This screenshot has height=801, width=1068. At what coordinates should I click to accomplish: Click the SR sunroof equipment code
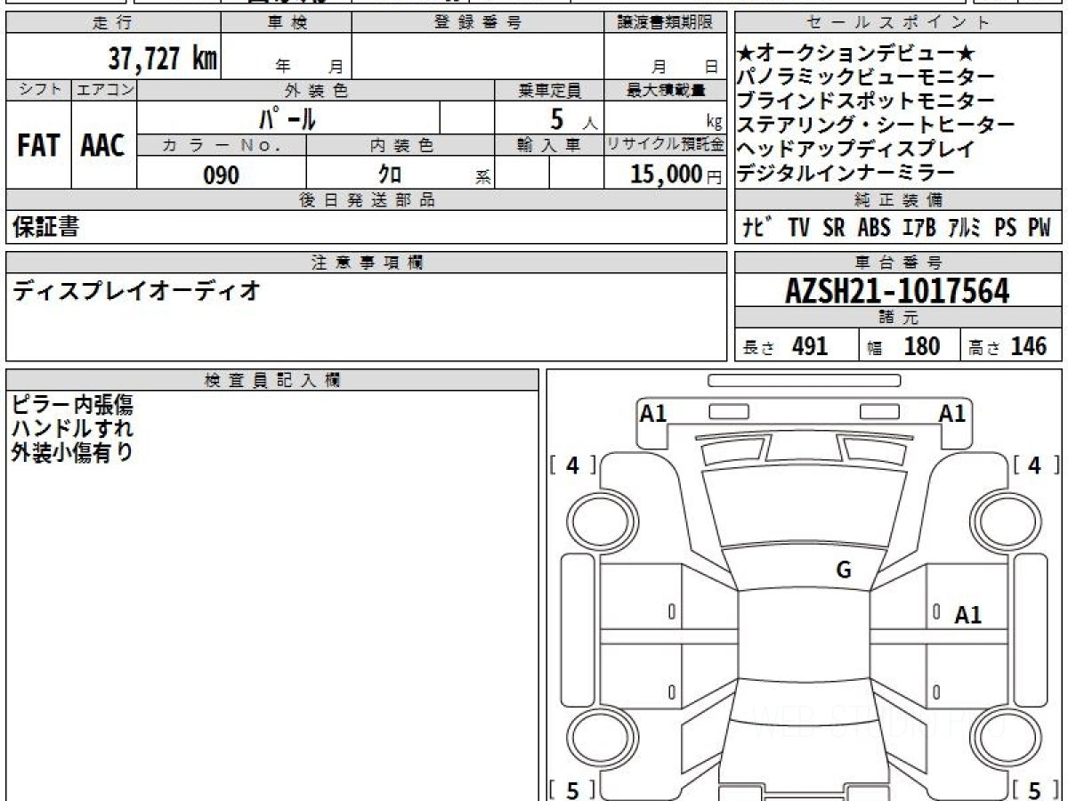point(834,228)
